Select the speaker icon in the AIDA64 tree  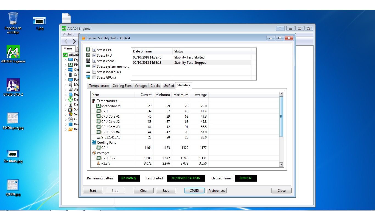(71, 85)
